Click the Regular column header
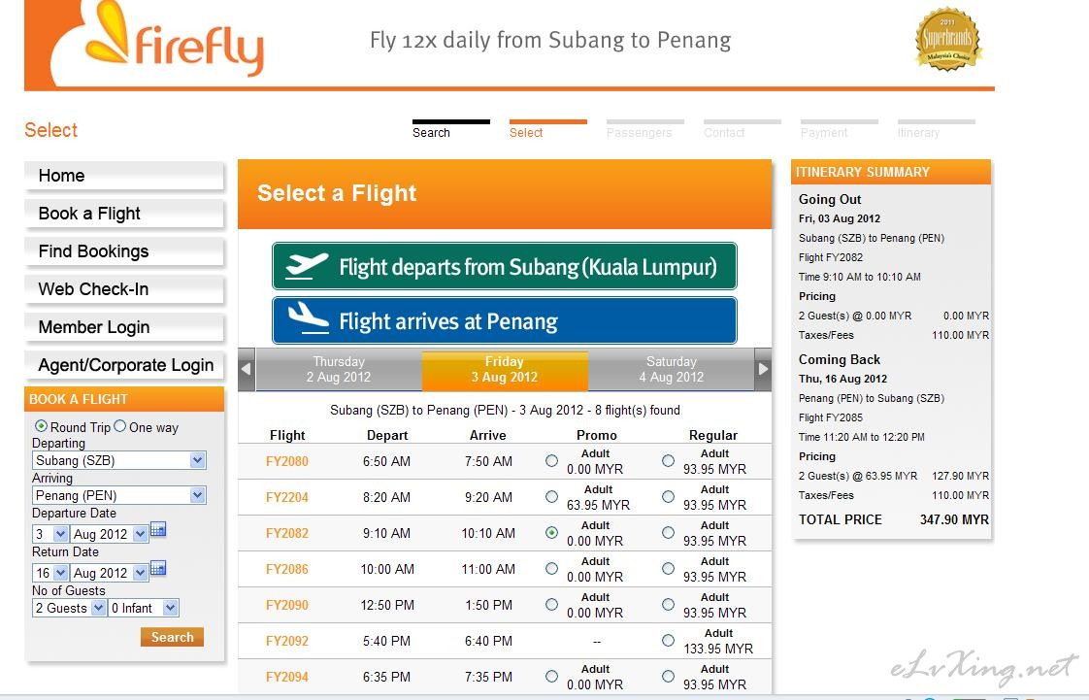 pos(713,435)
